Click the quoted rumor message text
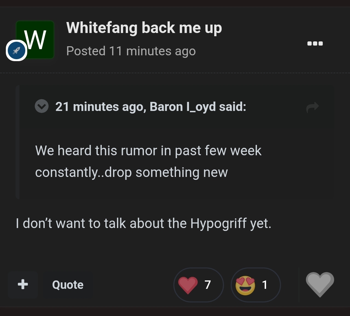 [148, 161]
